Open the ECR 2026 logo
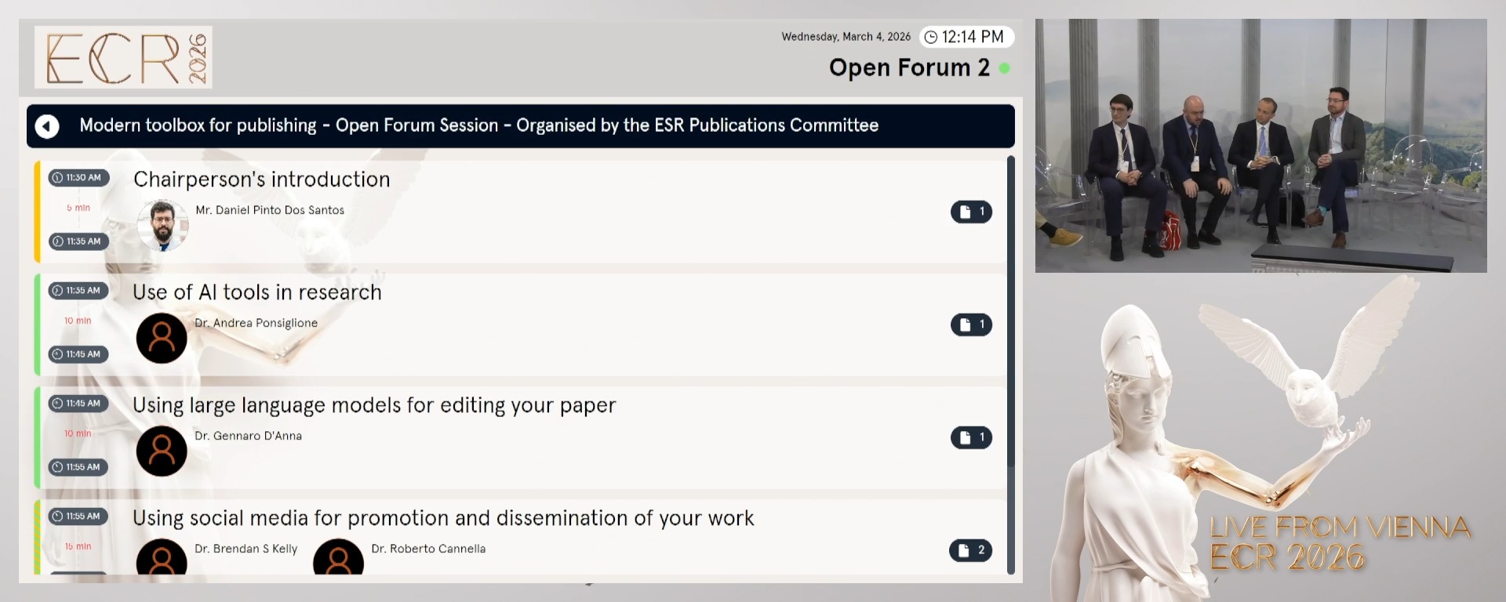Image resolution: width=1506 pixels, height=602 pixels. [123, 57]
